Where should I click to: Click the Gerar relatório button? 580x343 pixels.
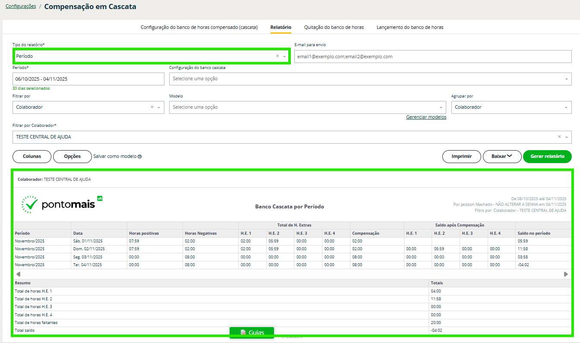547,157
